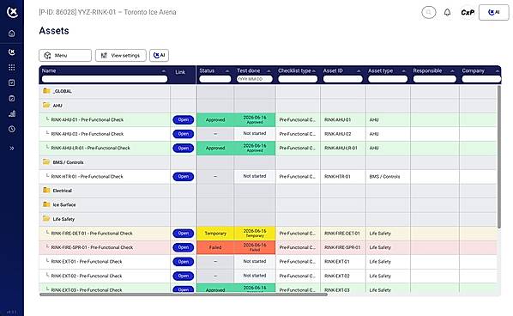Click the CxPlanner logo at top of sidebar
This screenshot has height=316, width=513.
[12, 12]
